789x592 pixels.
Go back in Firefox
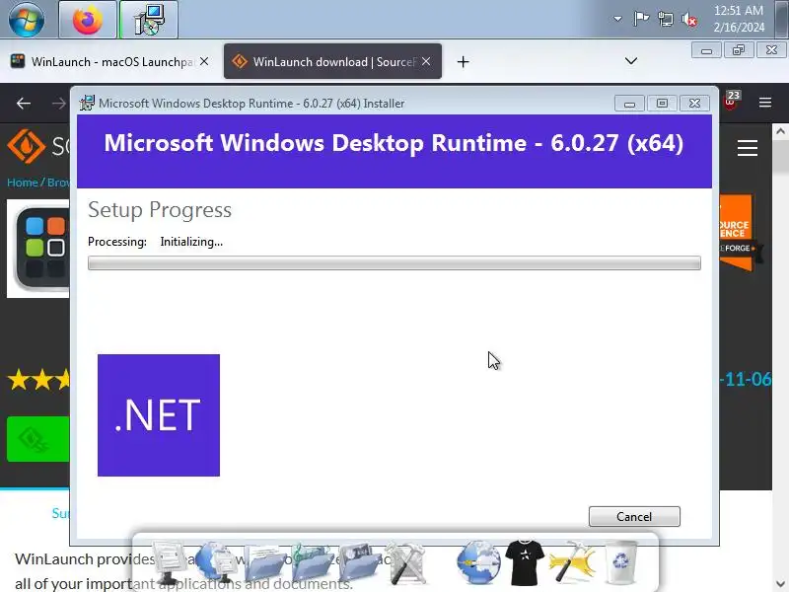point(24,104)
